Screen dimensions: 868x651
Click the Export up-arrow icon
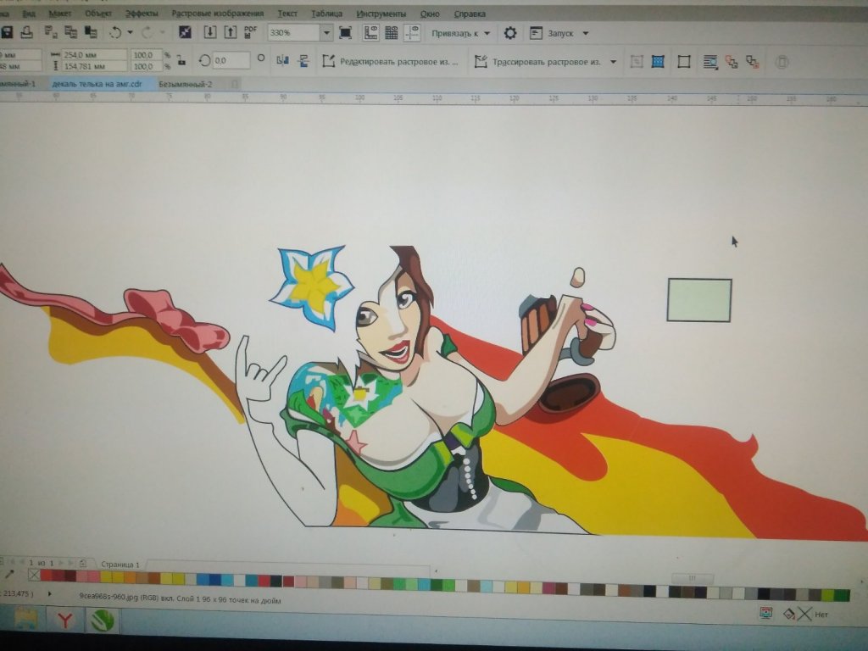230,32
